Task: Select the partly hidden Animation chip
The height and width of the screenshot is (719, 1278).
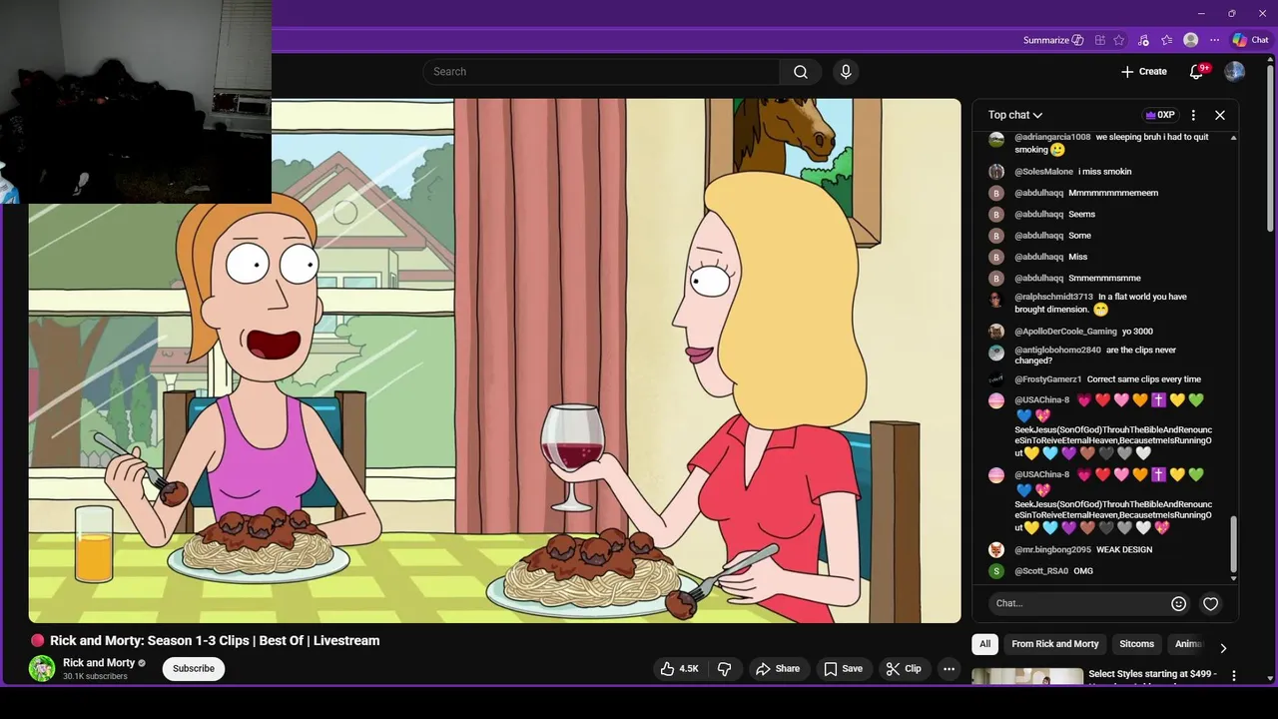Action: pyautogui.click(x=1188, y=644)
